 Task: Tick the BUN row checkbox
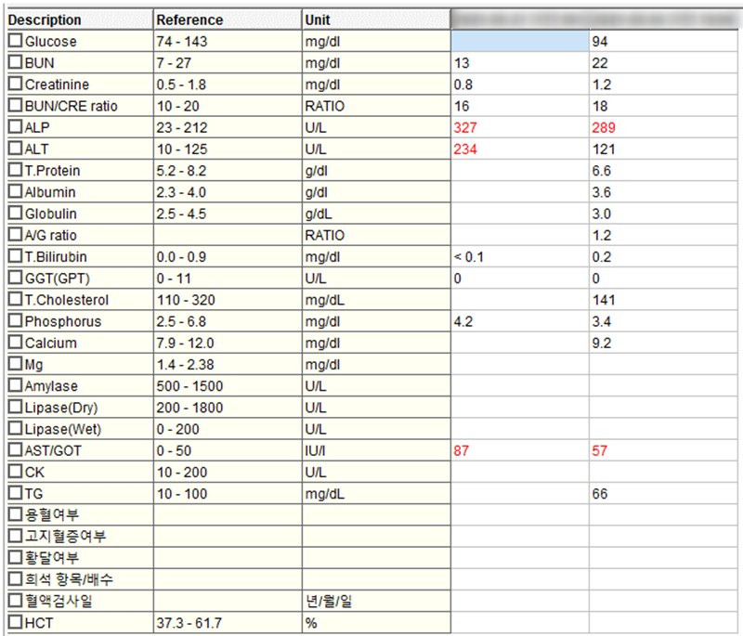click(x=15, y=63)
